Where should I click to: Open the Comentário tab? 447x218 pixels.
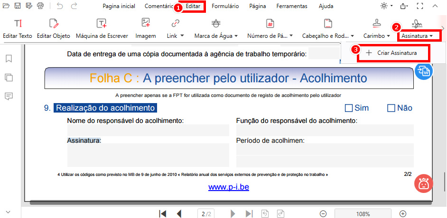coord(159,6)
